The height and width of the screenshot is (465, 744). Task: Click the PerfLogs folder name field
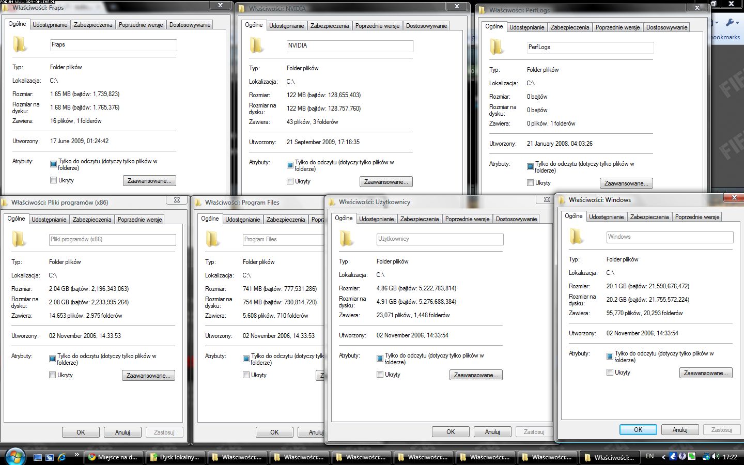click(590, 48)
